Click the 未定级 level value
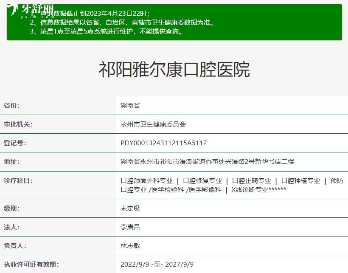This screenshot has width=348, height=273. [x=130, y=208]
